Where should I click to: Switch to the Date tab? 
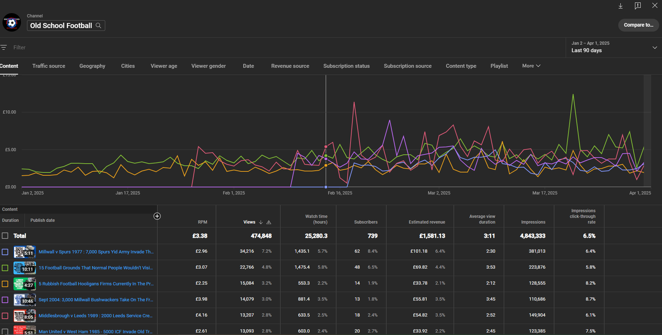pos(249,66)
